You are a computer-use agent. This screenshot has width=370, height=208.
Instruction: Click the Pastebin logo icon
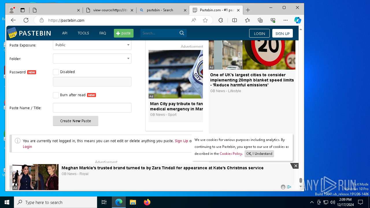pyautogui.click(x=12, y=33)
